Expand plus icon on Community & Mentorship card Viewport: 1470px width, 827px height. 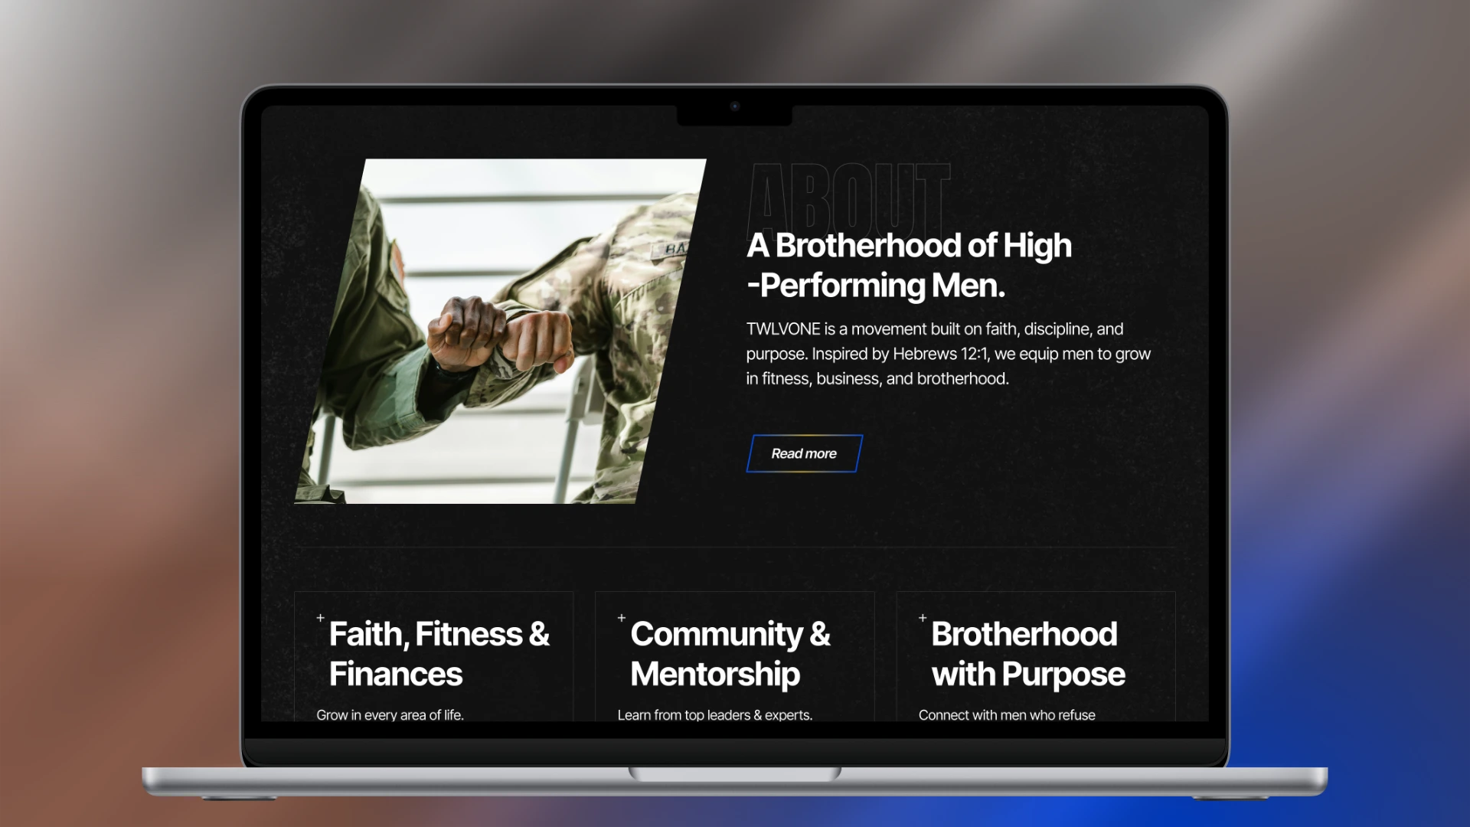tap(622, 618)
